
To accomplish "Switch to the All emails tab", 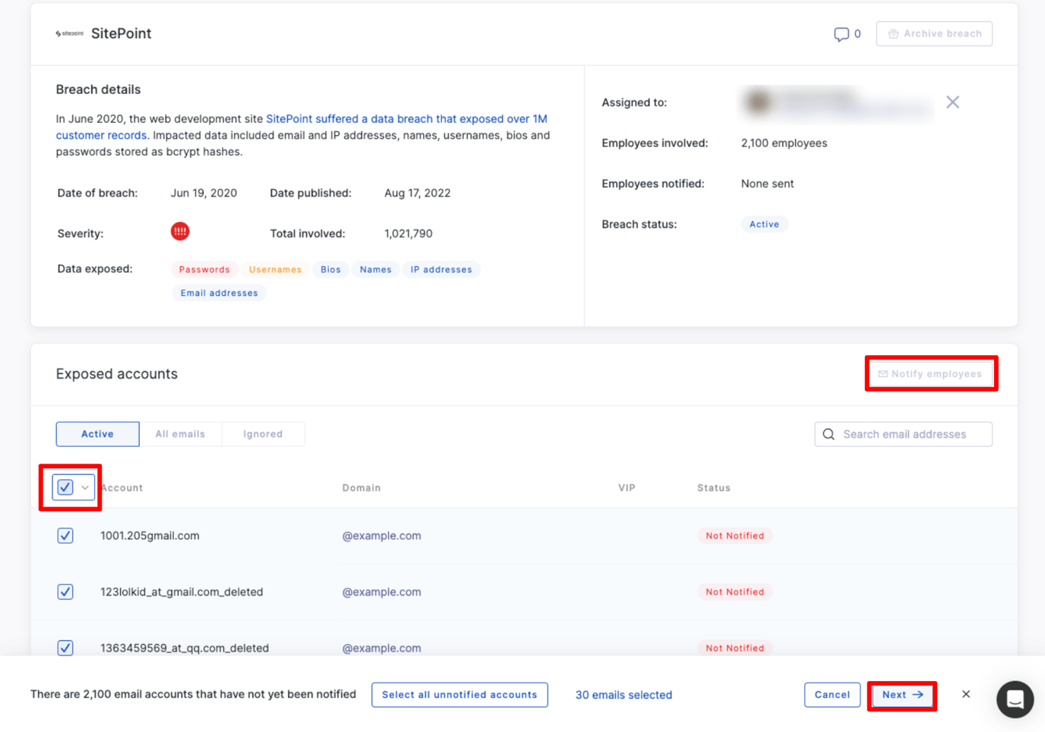I will 180,434.
